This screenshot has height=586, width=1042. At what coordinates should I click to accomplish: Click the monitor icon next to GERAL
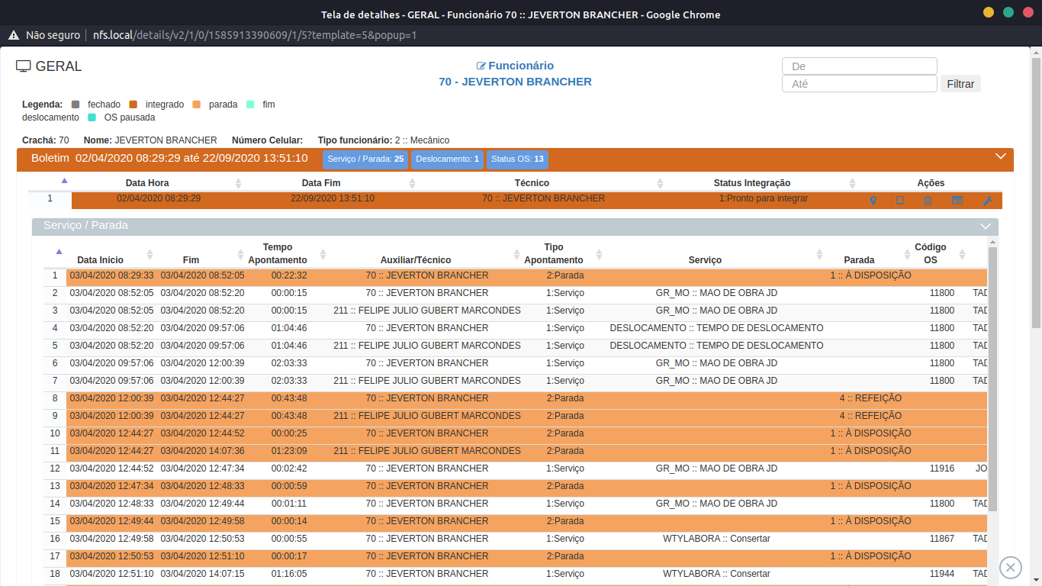point(24,66)
